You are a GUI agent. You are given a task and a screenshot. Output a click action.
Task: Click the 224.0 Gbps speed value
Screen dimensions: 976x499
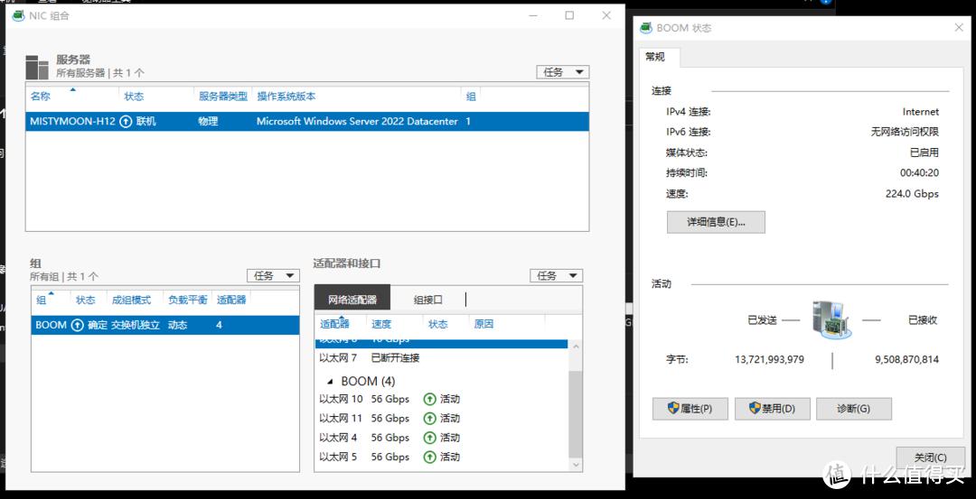click(912, 193)
